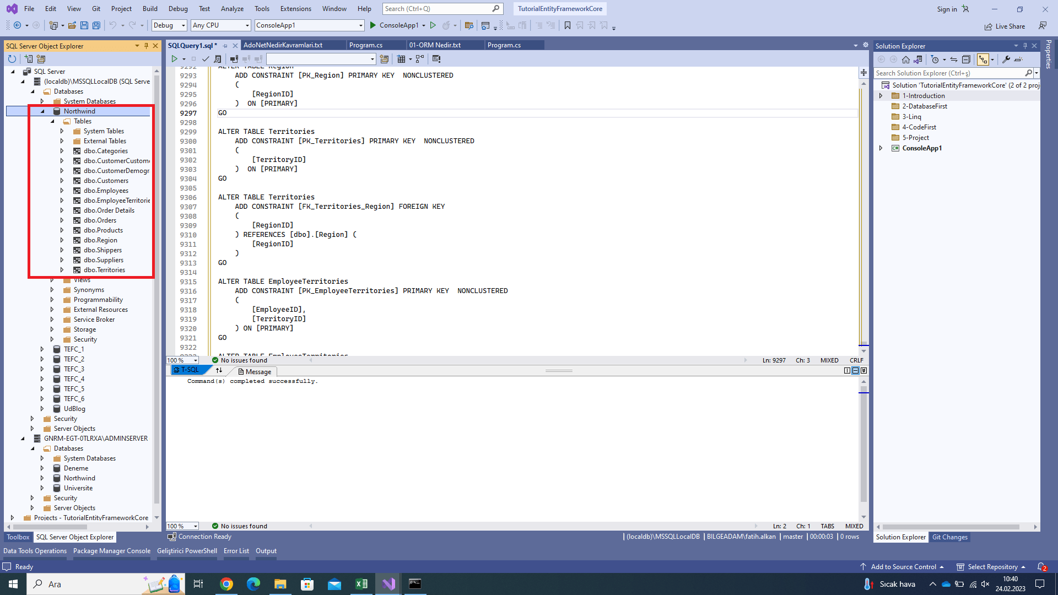Collapse the Northwind database node
The image size is (1058, 595).
(42, 111)
